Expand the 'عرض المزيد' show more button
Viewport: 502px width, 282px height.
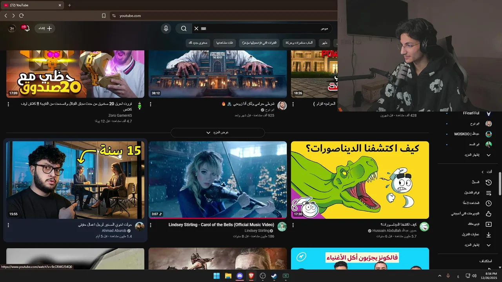pyautogui.click(x=218, y=132)
